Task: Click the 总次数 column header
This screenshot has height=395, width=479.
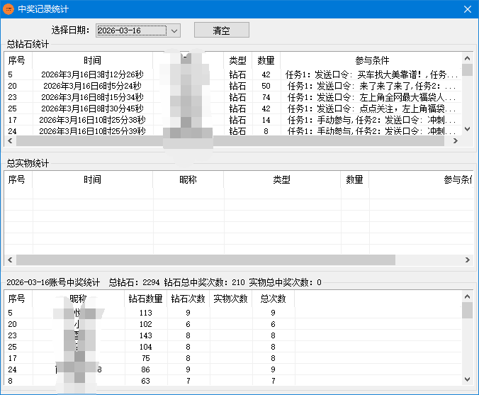Action: click(x=273, y=299)
